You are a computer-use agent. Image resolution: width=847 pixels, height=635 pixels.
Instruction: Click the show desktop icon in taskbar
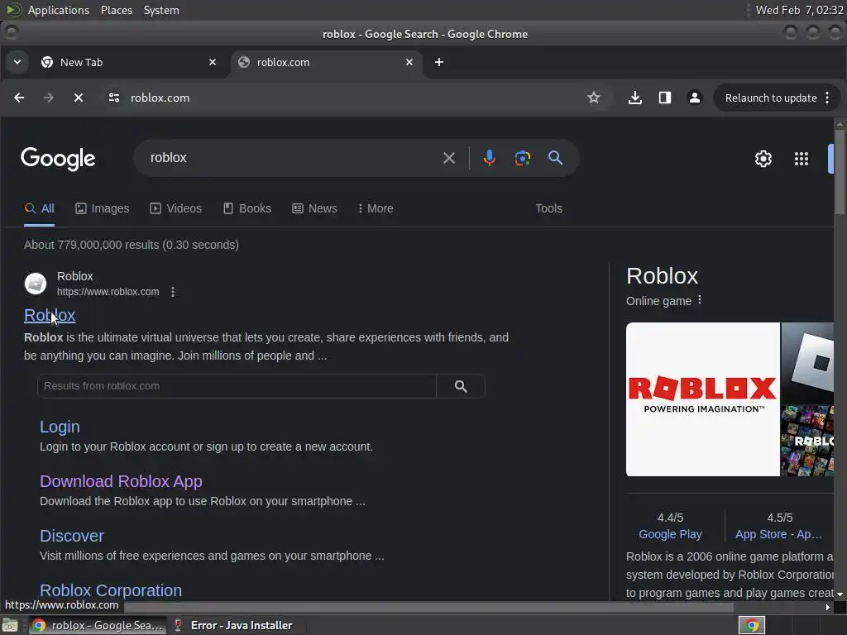(10, 625)
